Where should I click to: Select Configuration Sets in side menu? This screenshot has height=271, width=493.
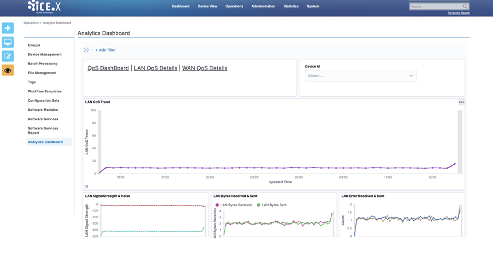point(44,100)
